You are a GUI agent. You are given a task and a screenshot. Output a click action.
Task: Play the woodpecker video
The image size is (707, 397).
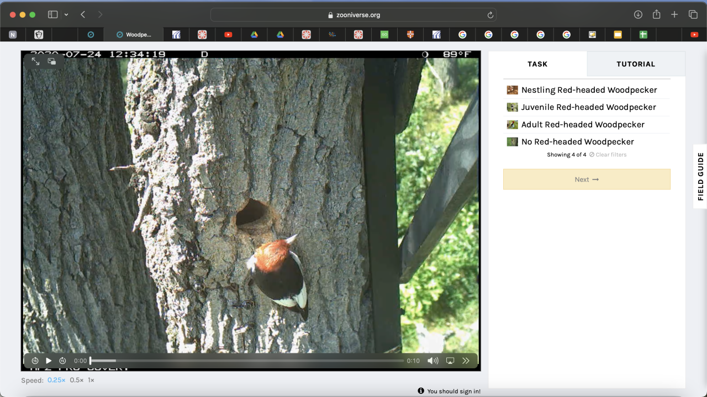49,361
